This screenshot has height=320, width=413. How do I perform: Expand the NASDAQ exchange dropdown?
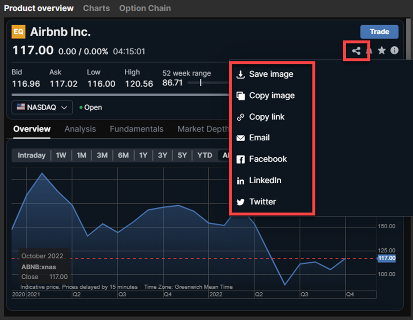coord(42,107)
